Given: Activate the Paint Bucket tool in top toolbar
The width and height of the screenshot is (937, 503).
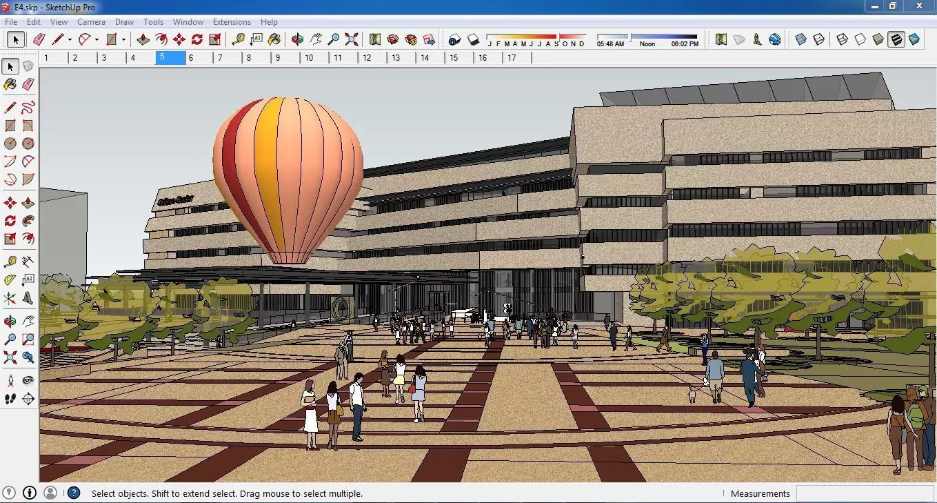Looking at the screenshot, I should pos(274,39).
